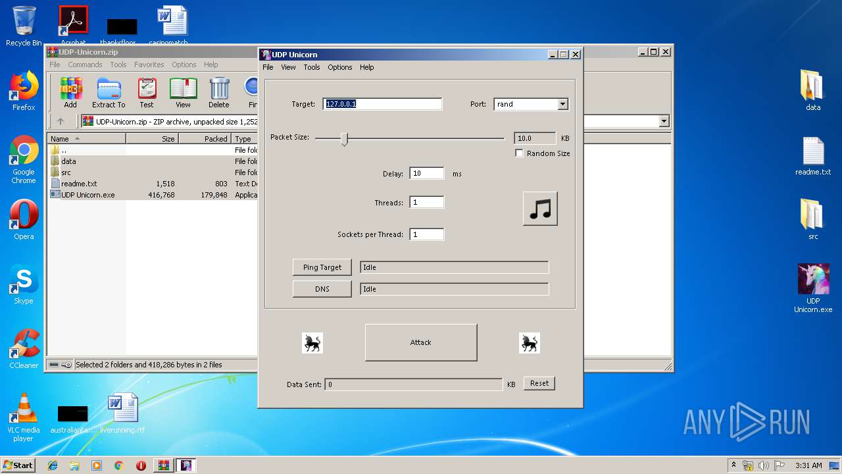Expand WinRAR address path dropdown
842x474 pixels.
[x=664, y=121]
